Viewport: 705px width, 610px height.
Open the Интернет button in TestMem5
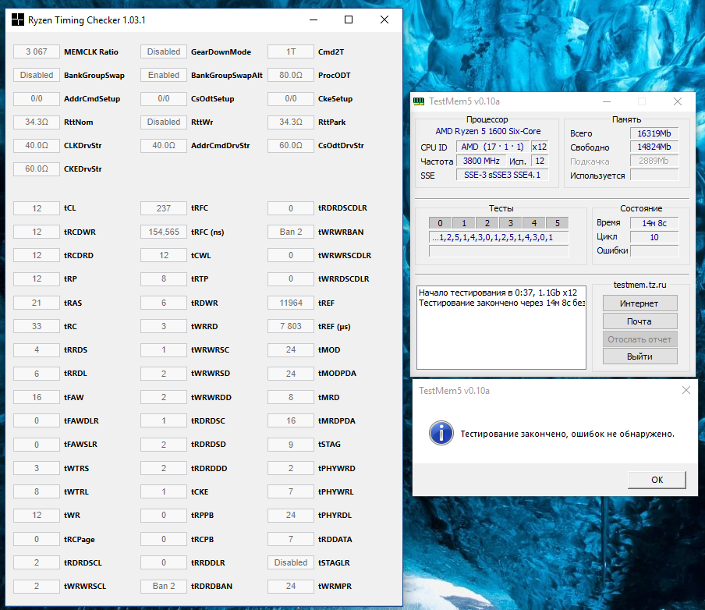[x=639, y=303]
